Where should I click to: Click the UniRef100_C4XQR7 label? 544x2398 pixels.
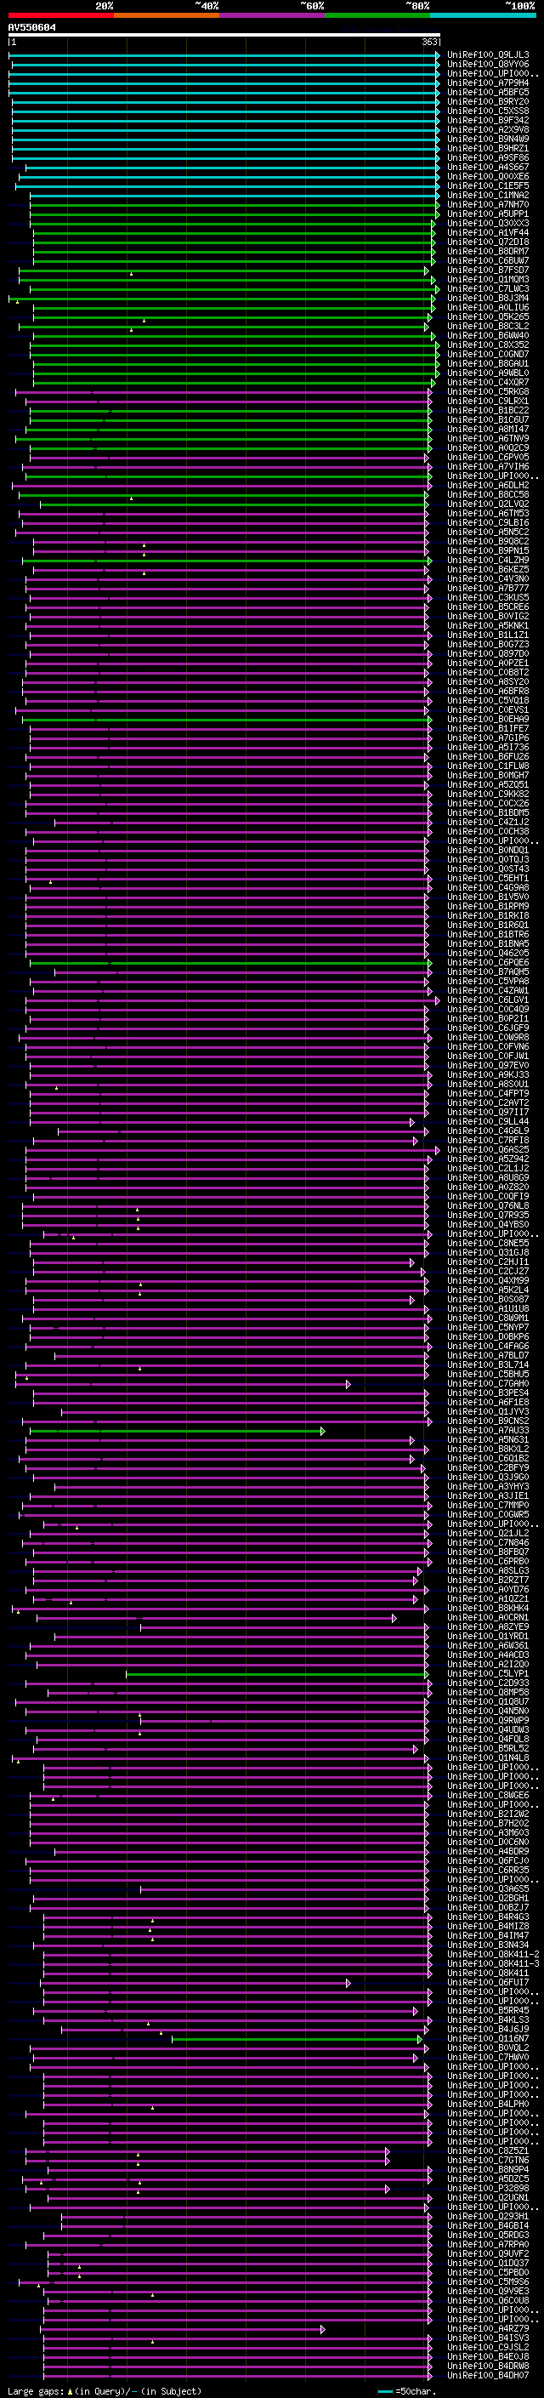(x=487, y=383)
